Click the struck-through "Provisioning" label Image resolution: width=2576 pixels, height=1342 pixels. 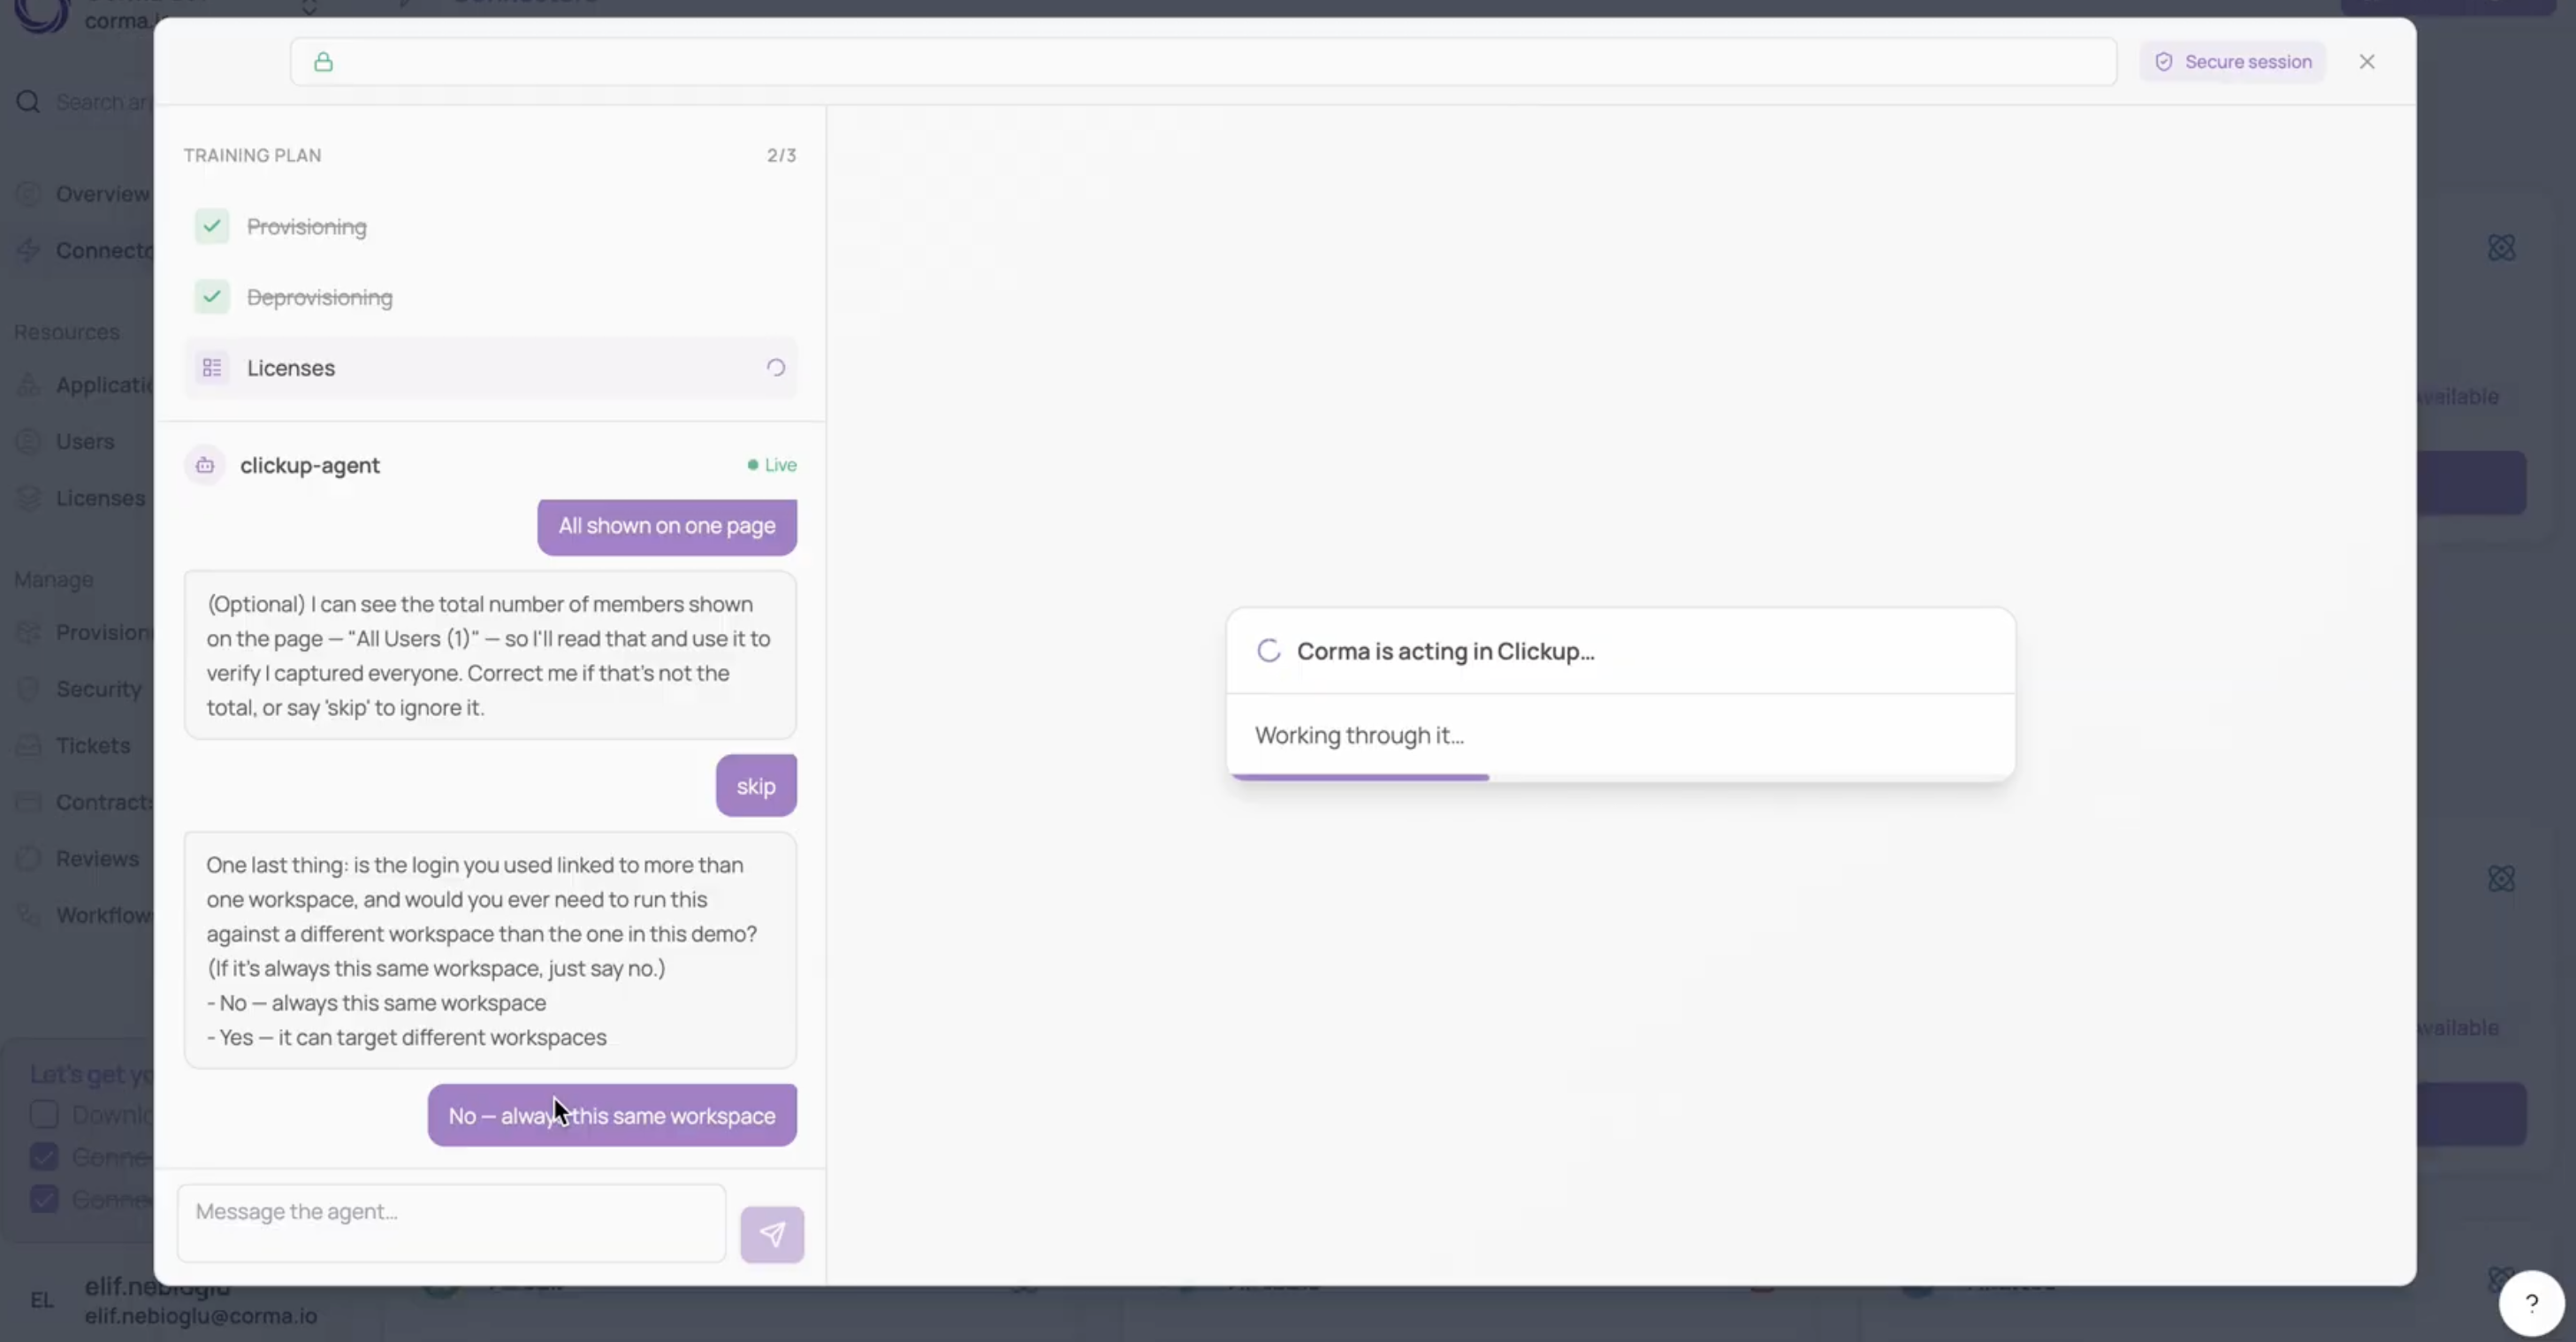307,227
